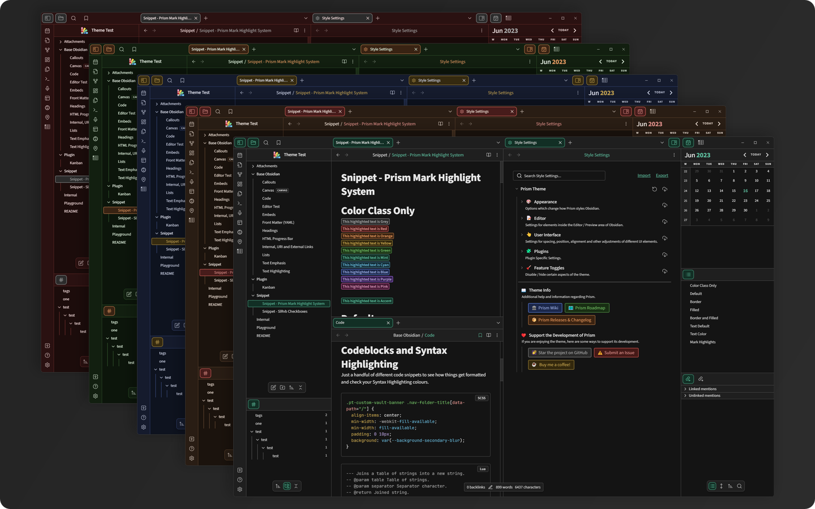Select day 16 in front window calendar
Viewport: 815px width, 509px height.
tap(745, 191)
